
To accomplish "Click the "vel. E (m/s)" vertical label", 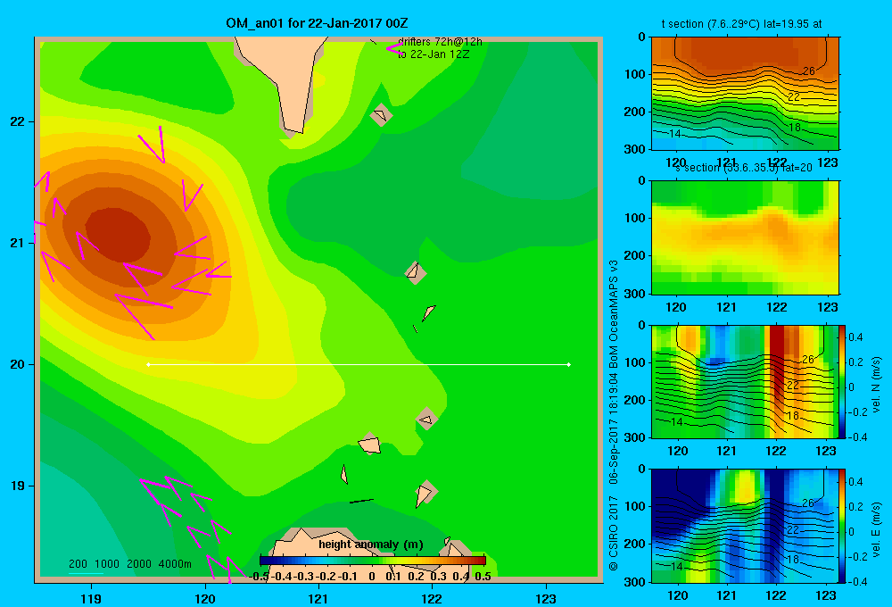I will [x=876, y=529].
